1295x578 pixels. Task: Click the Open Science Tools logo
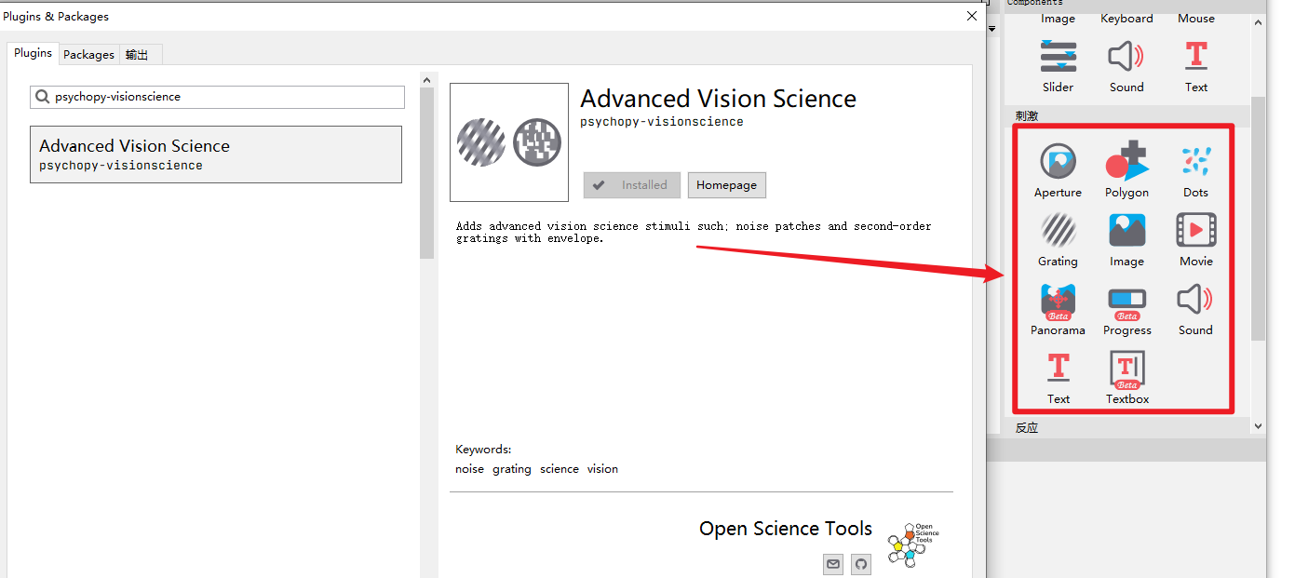coord(912,544)
